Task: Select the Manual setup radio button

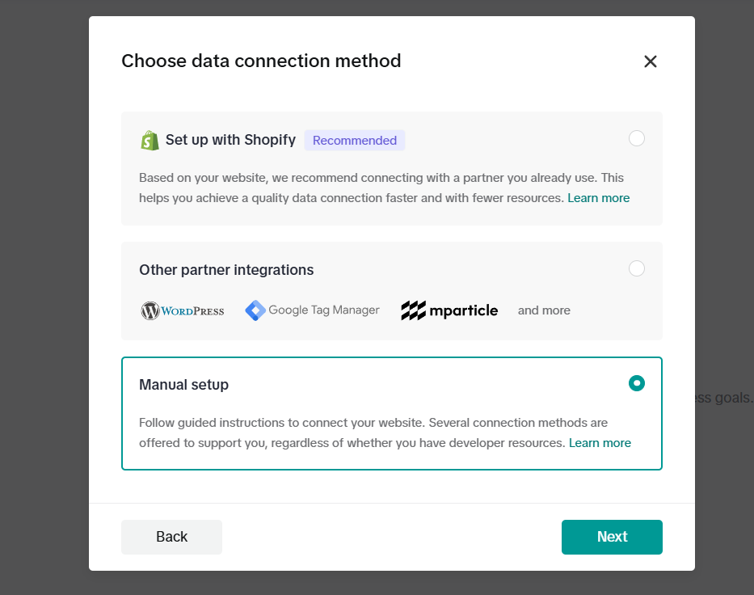Action: click(x=637, y=383)
